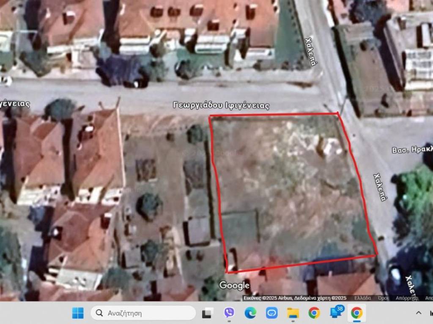433x324 pixels.
Task: Click the Αναζήτηση taskbar search field
Action: [144, 313]
